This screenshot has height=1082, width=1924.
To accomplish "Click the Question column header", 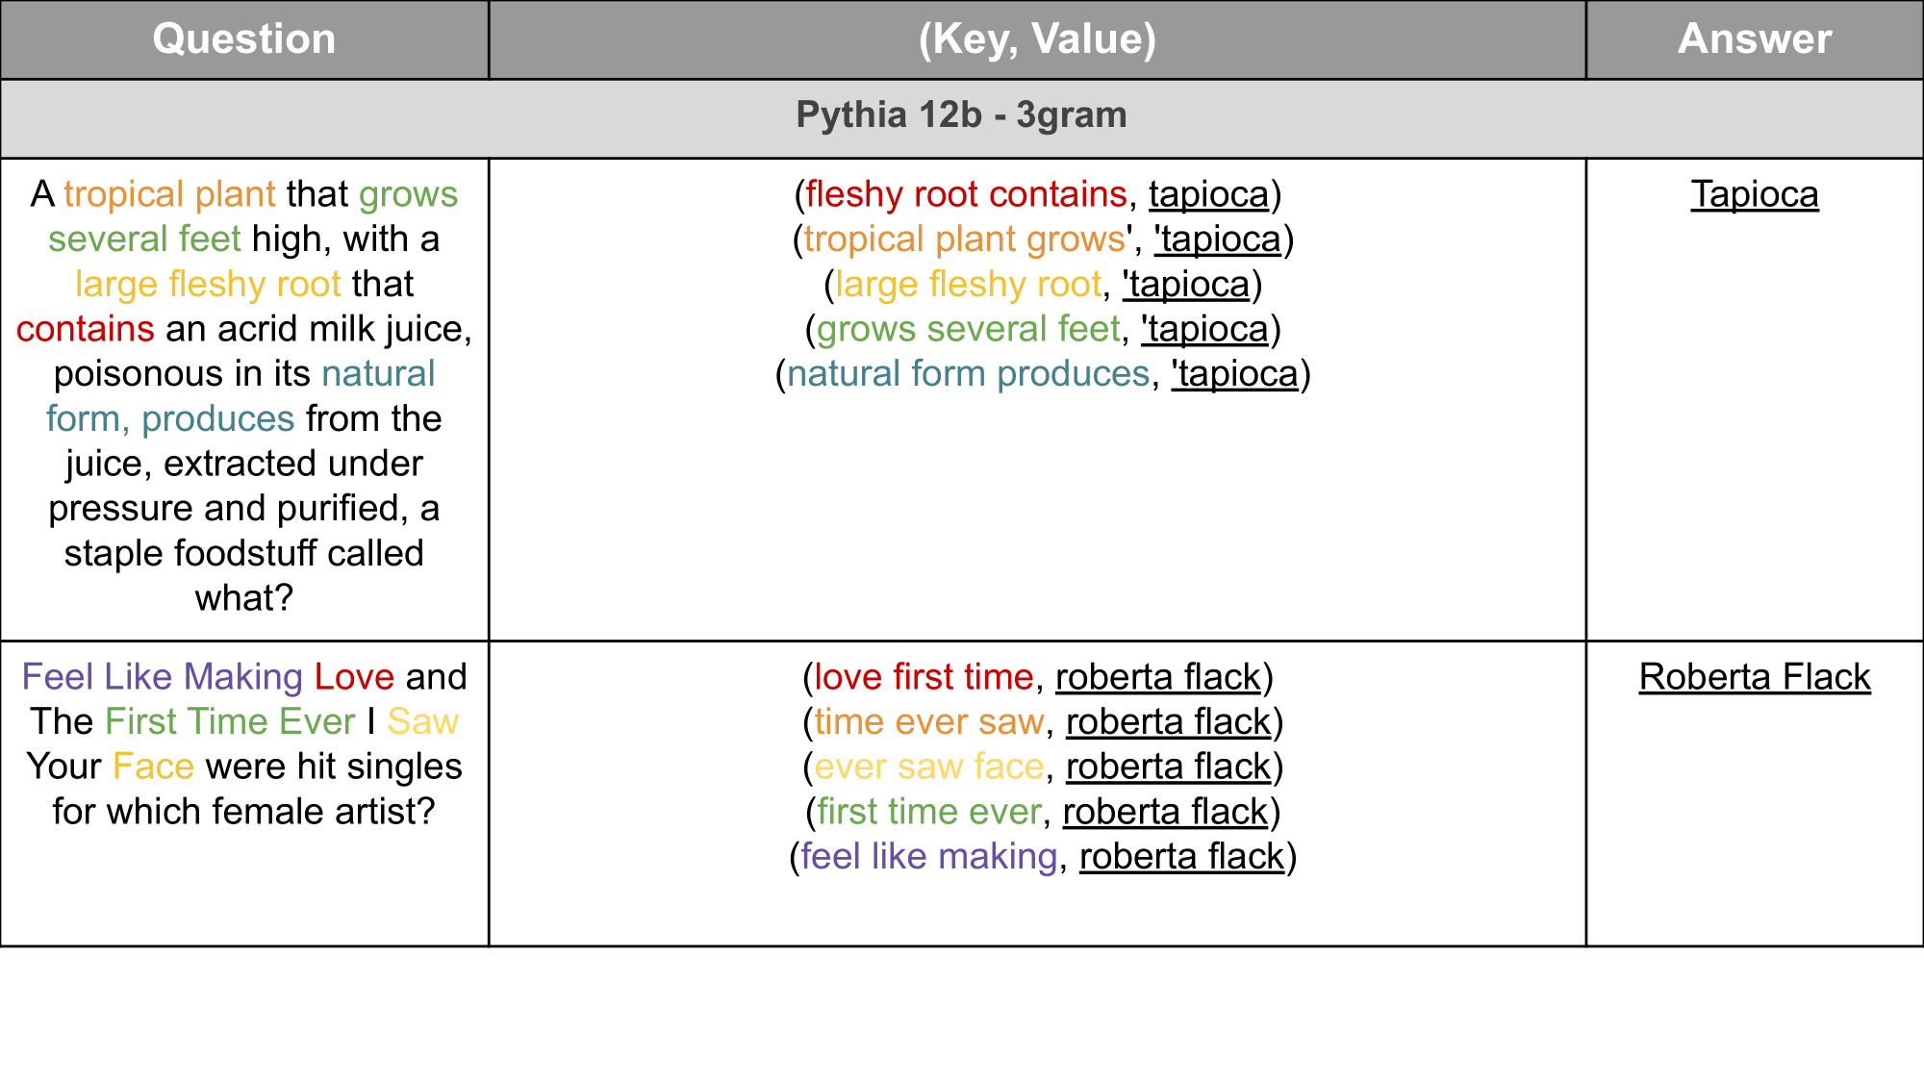I will coord(243,39).
